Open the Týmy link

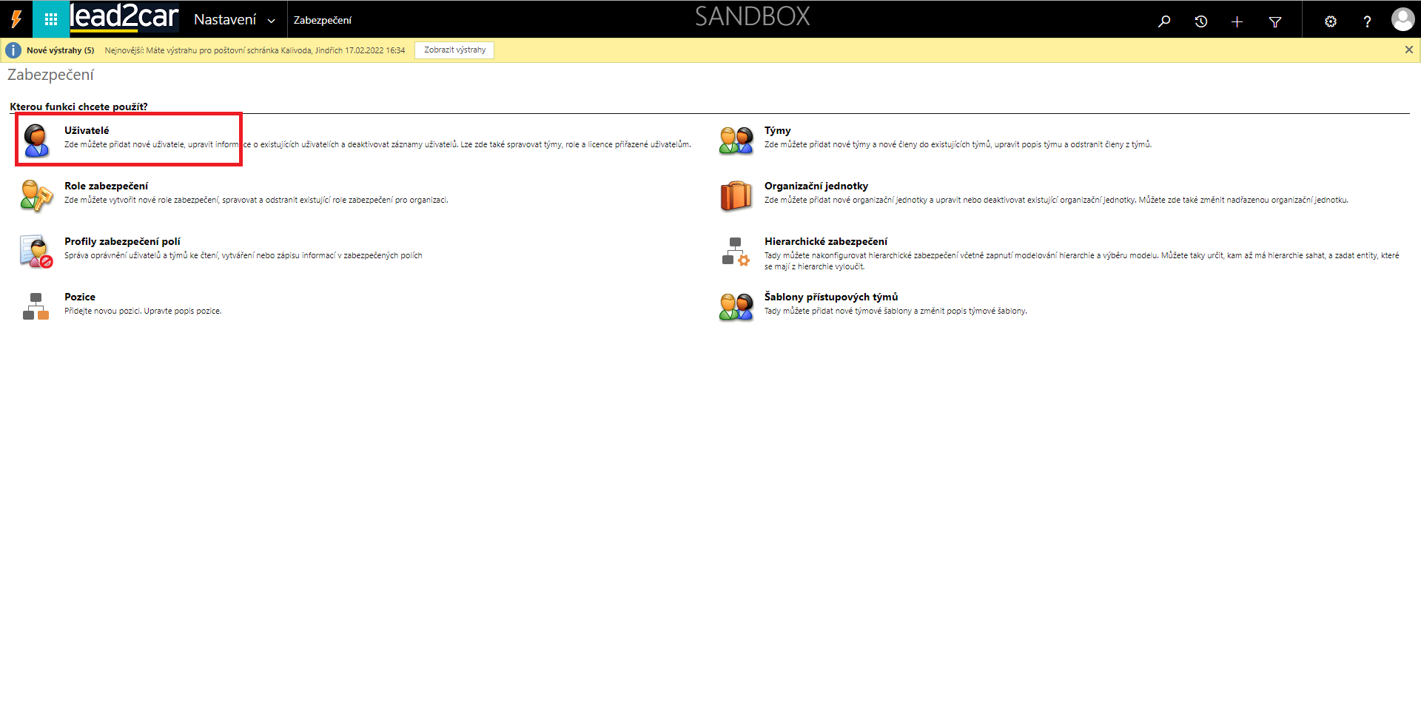(777, 130)
